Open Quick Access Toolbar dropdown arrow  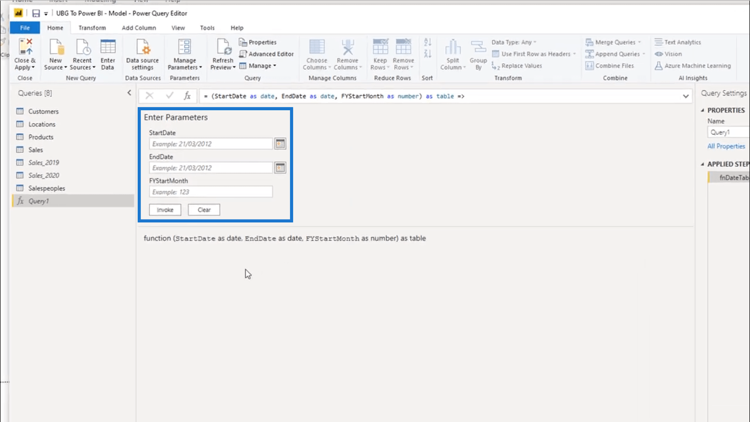click(x=46, y=14)
